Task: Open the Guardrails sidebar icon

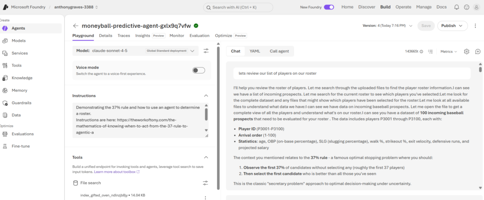Action: pyautogui.click(x=5, y=103)
